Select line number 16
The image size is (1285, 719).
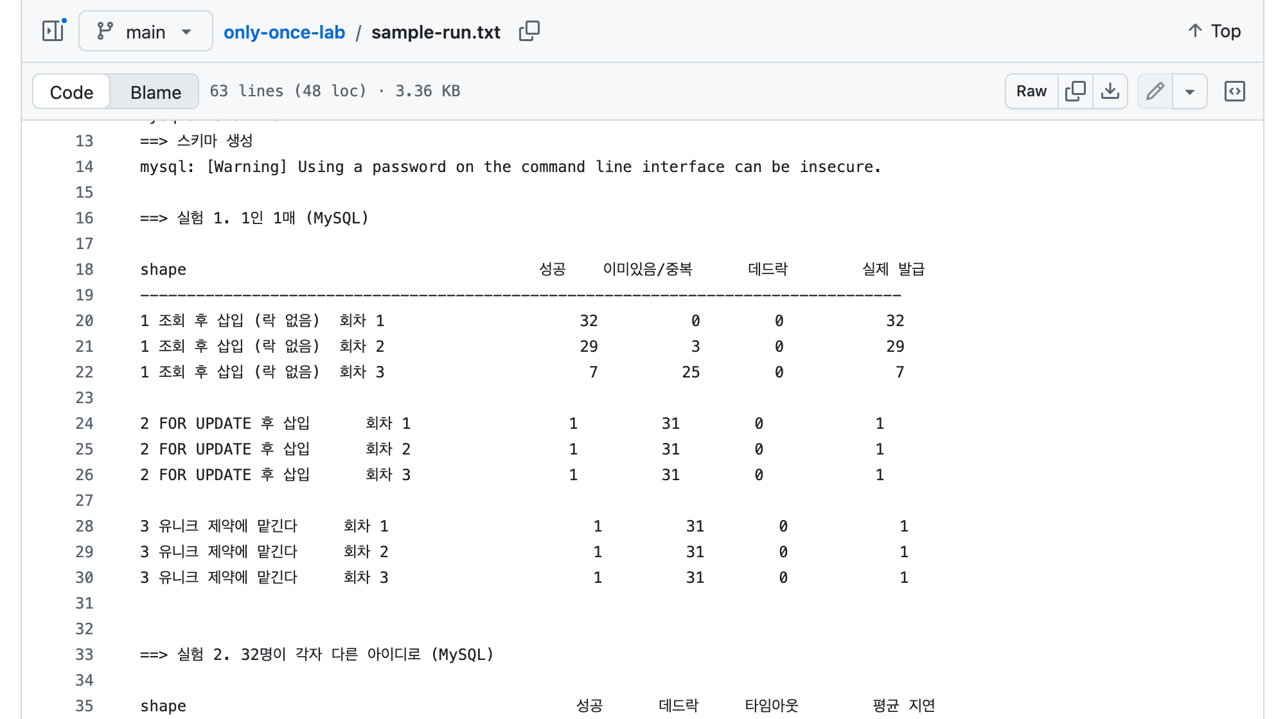[84, 218]
